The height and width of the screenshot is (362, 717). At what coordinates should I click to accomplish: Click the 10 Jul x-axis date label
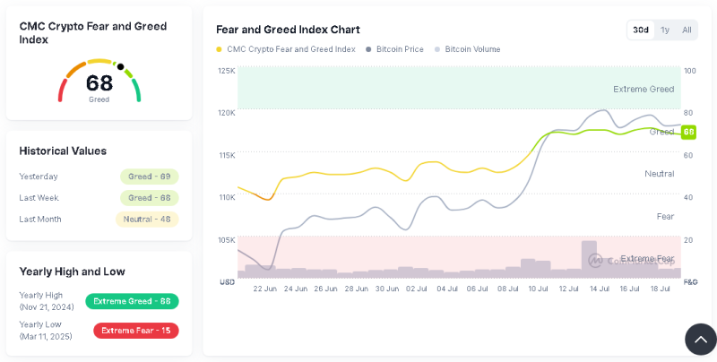pos(539,289)
